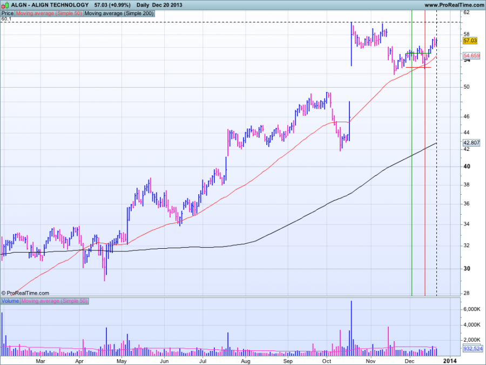This screenshot has height=365, width=486.
Task: Click the May label on the time axis
Action: (122, 361)
